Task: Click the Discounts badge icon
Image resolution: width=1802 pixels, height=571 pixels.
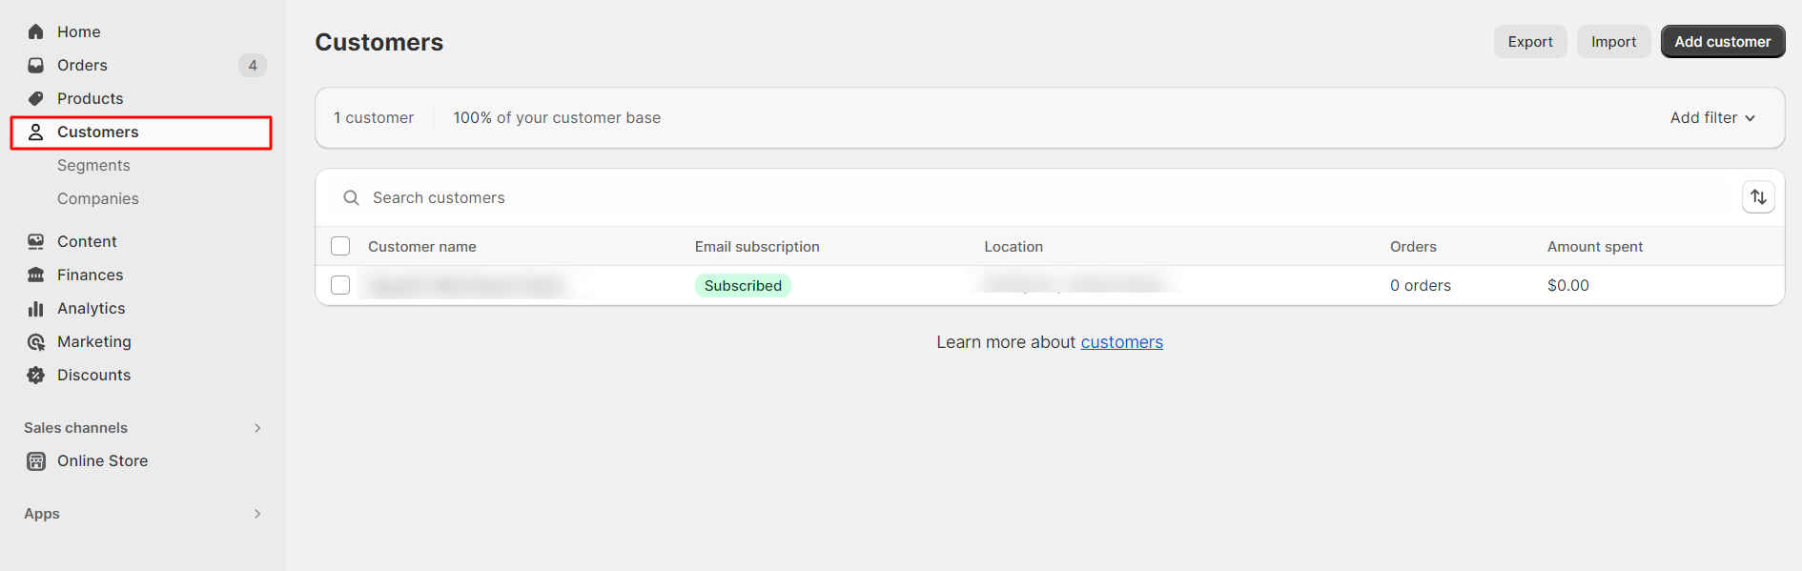Action: coord(36,375)
